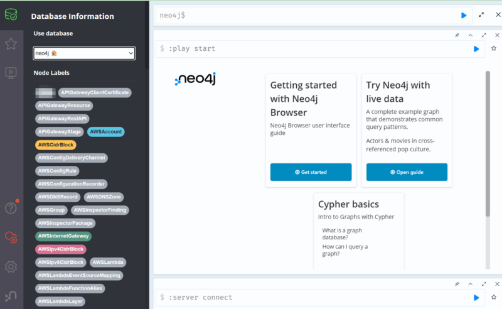Click the :play start command text
This screenshot has width=502, height=309.
pyautogui.click(x=192, y=49)
